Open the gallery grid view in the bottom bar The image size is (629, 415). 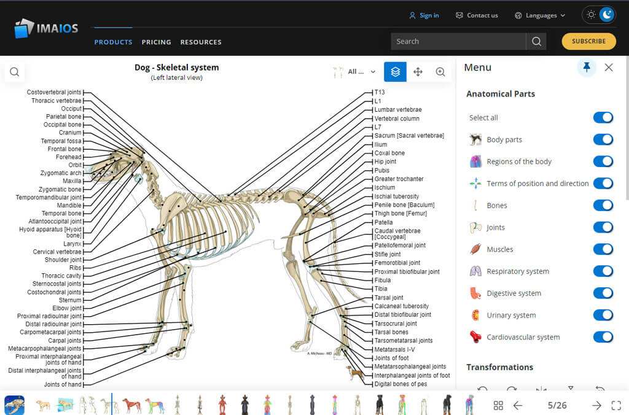click(498, 405)
